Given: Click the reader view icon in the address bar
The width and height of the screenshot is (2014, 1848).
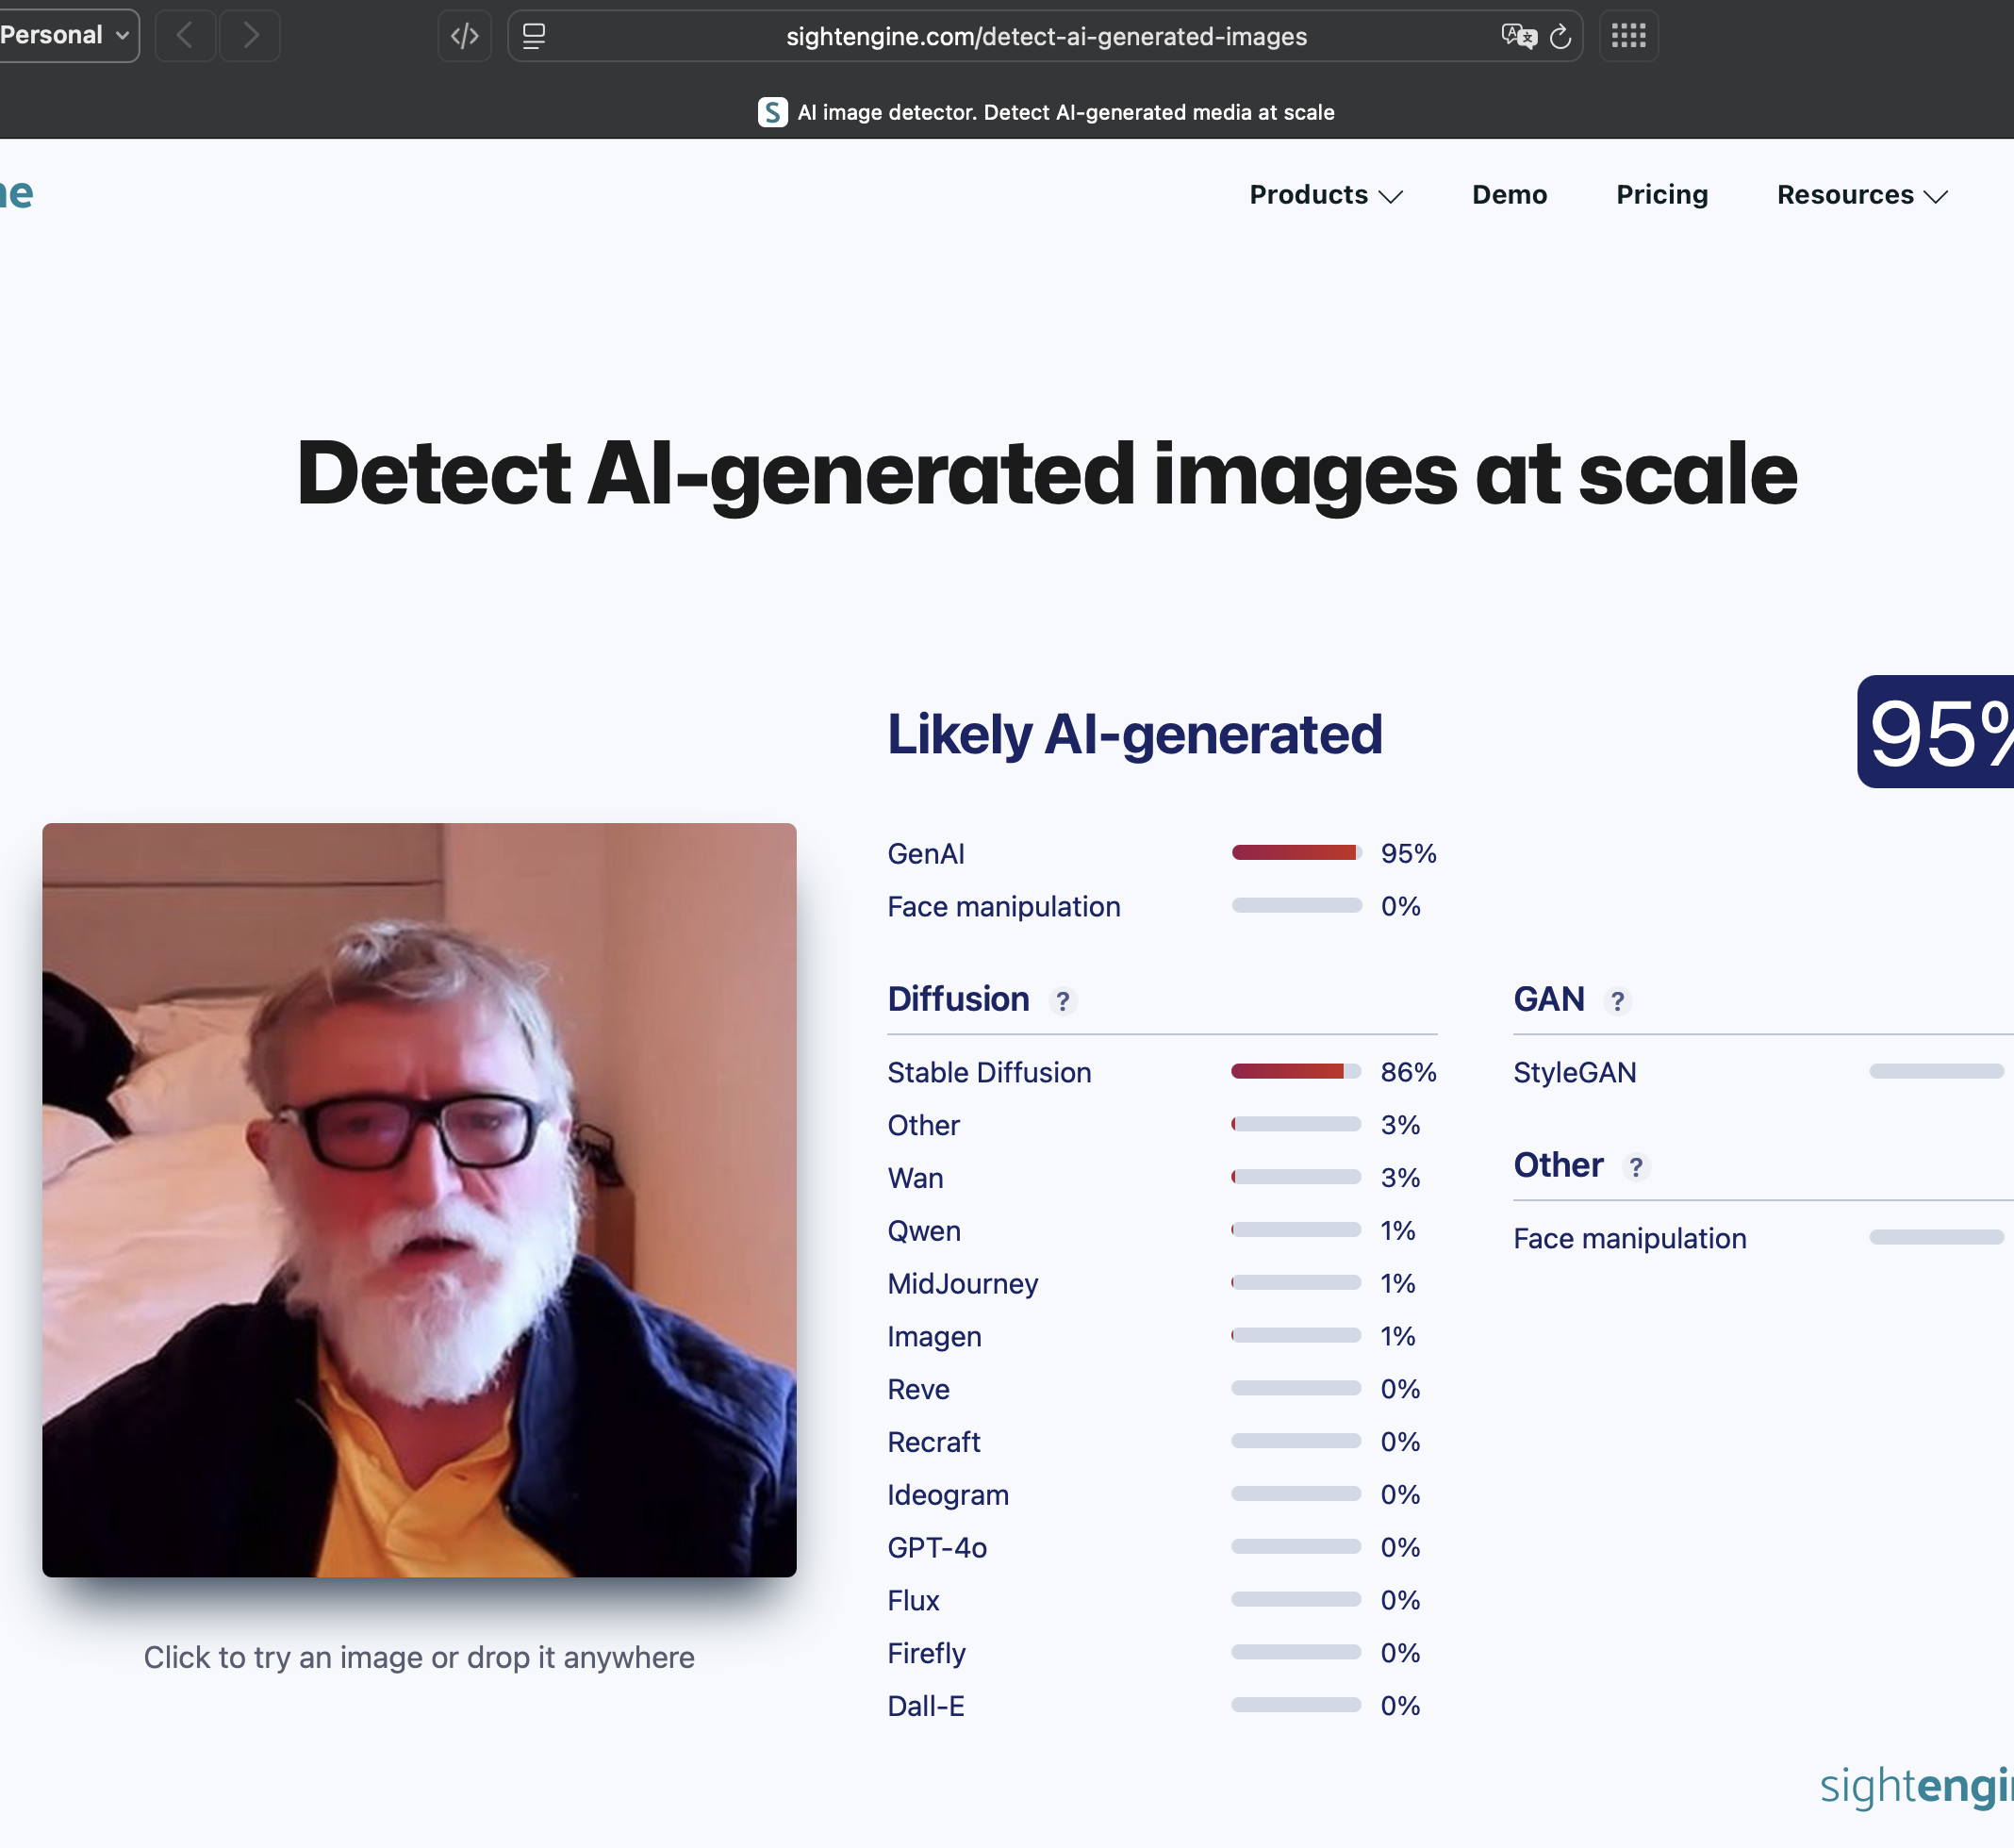Looking at the screenshot, I should [534, 36].
